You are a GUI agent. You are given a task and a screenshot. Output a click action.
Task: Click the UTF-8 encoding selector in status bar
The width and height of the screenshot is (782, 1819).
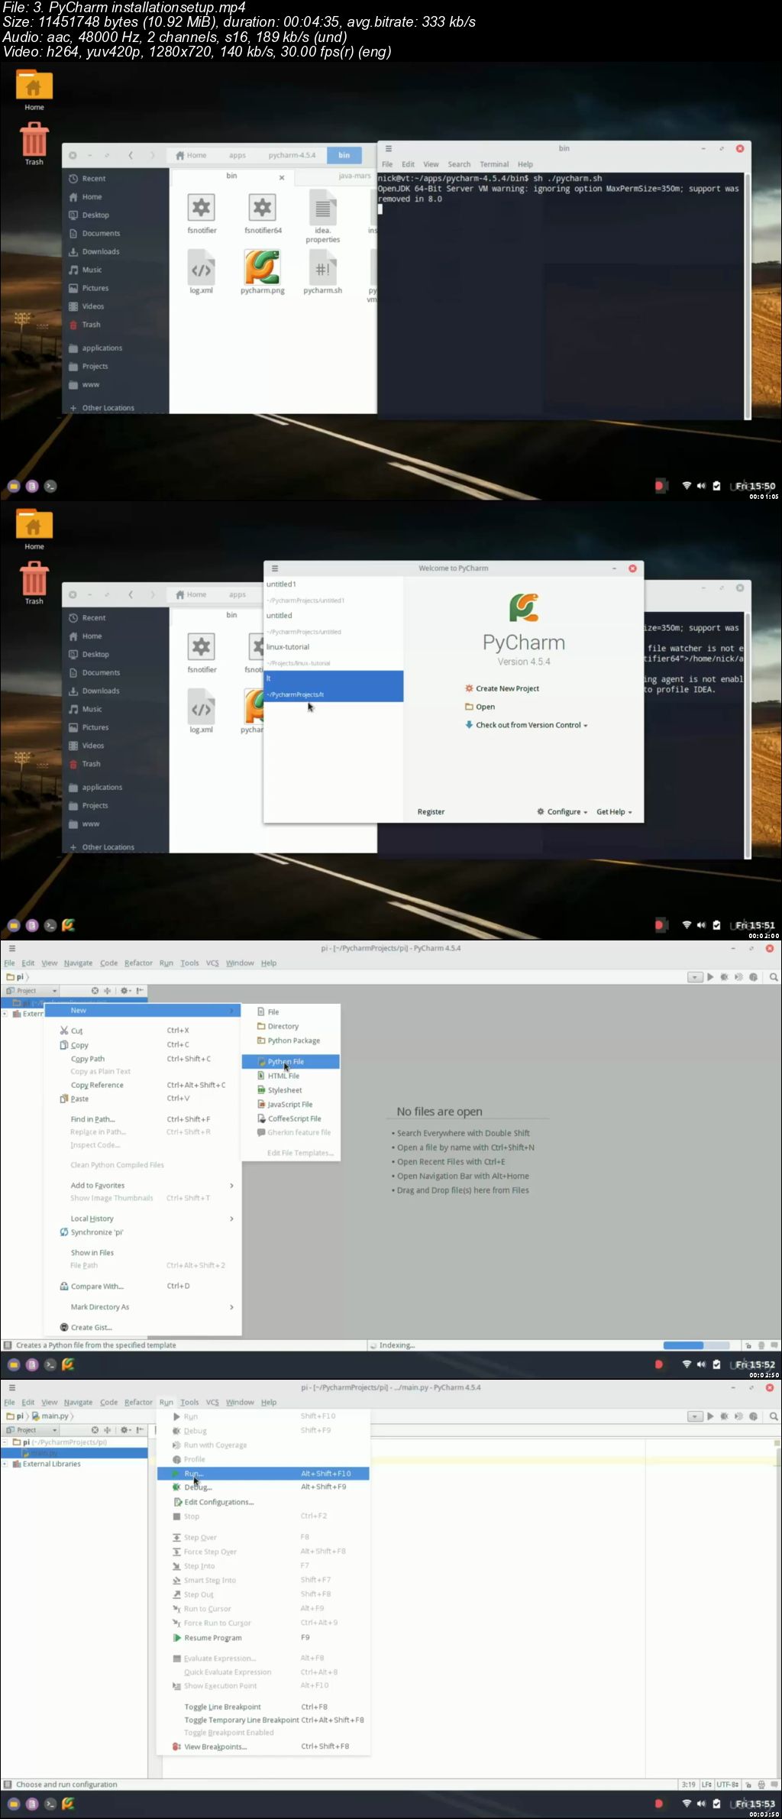coord(728,1785)
